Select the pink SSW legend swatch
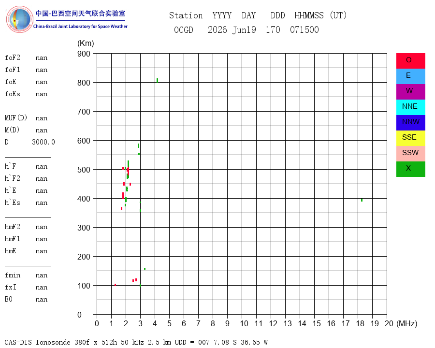This screenshot has width=435, height=348. [x=410, y=154]
